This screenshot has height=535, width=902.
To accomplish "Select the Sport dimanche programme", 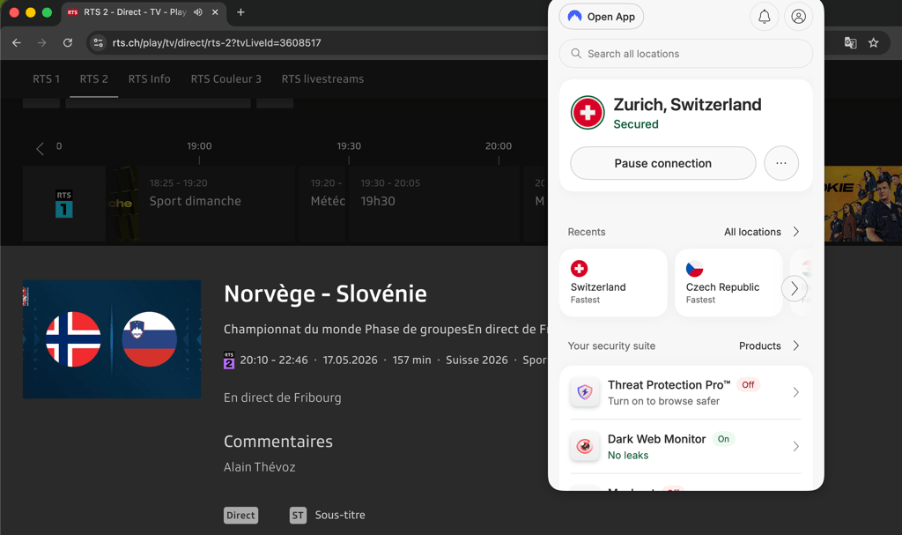I will point(200,204).
